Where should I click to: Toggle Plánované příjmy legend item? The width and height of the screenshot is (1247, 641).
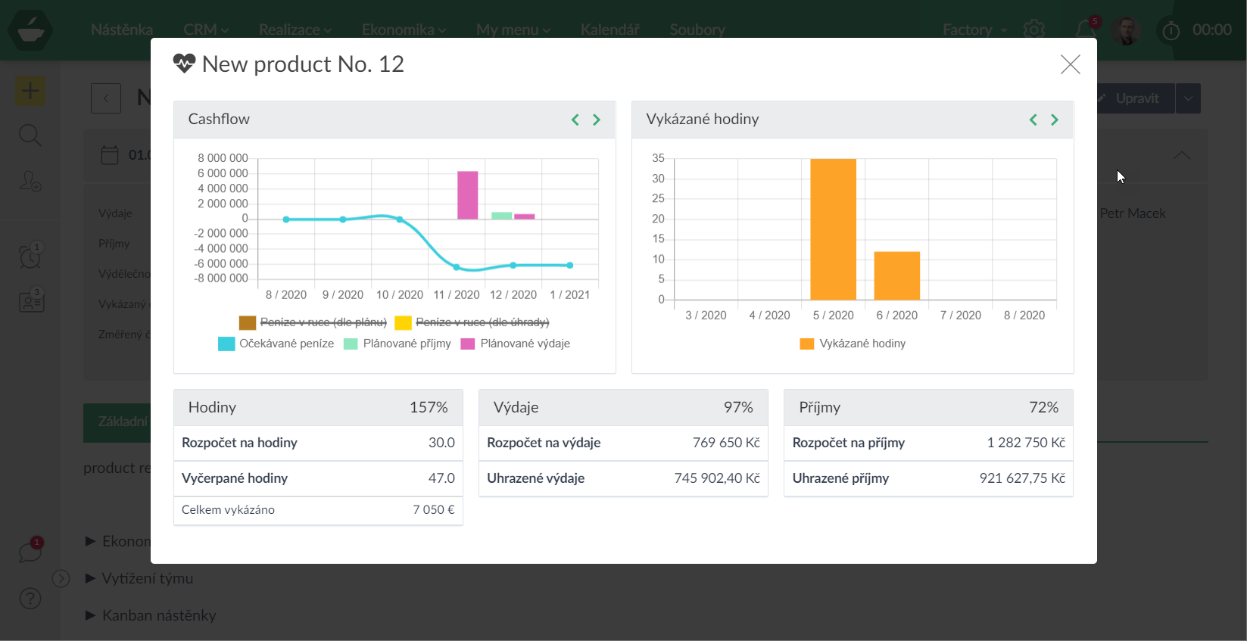click(x=397, y=344)
